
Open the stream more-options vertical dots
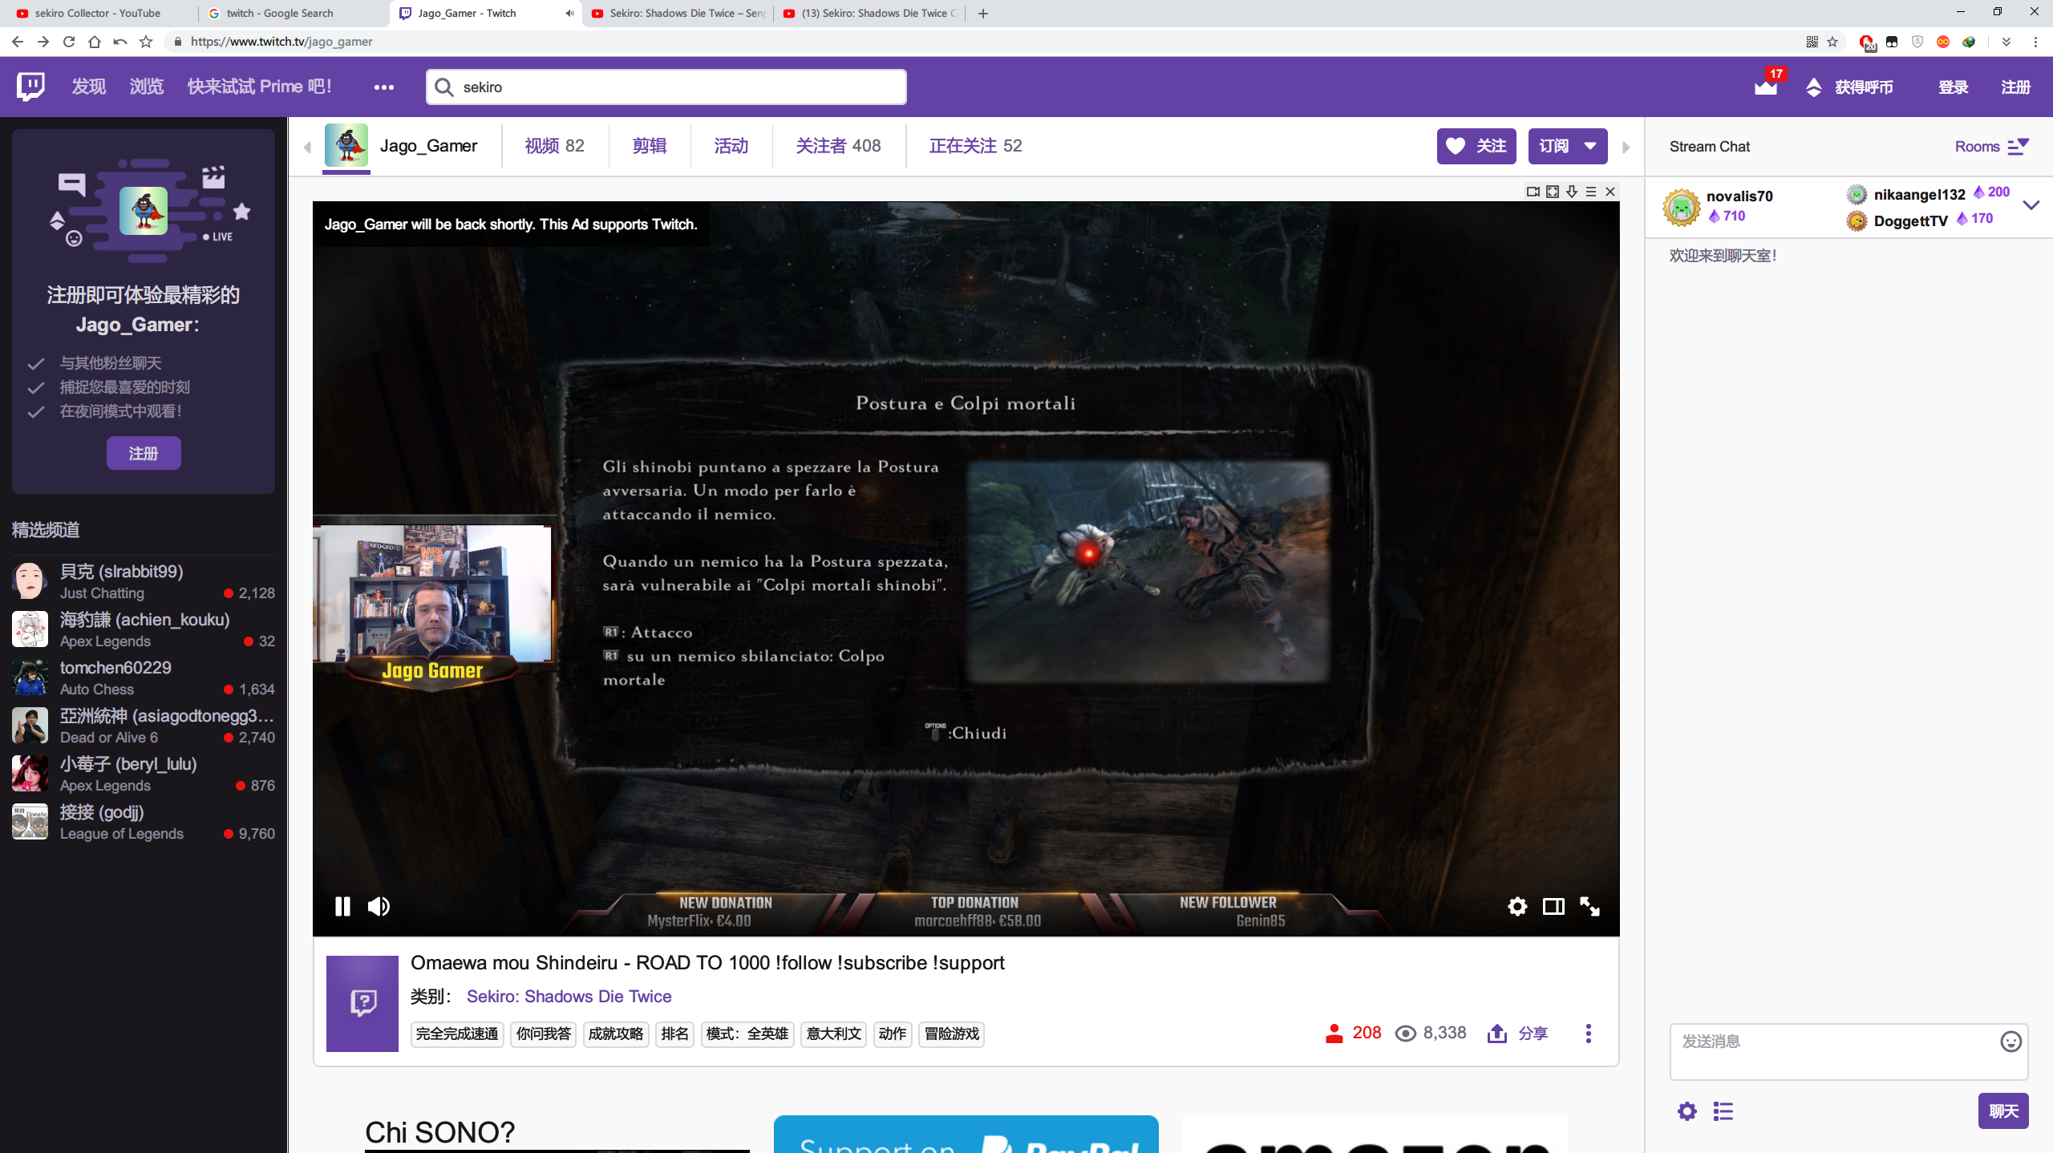pos(1588,1034)
